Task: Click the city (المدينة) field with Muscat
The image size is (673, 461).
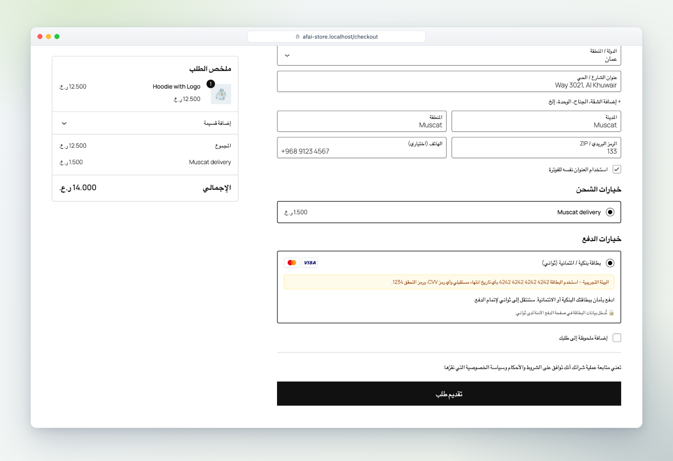Action: pos(536,121)
